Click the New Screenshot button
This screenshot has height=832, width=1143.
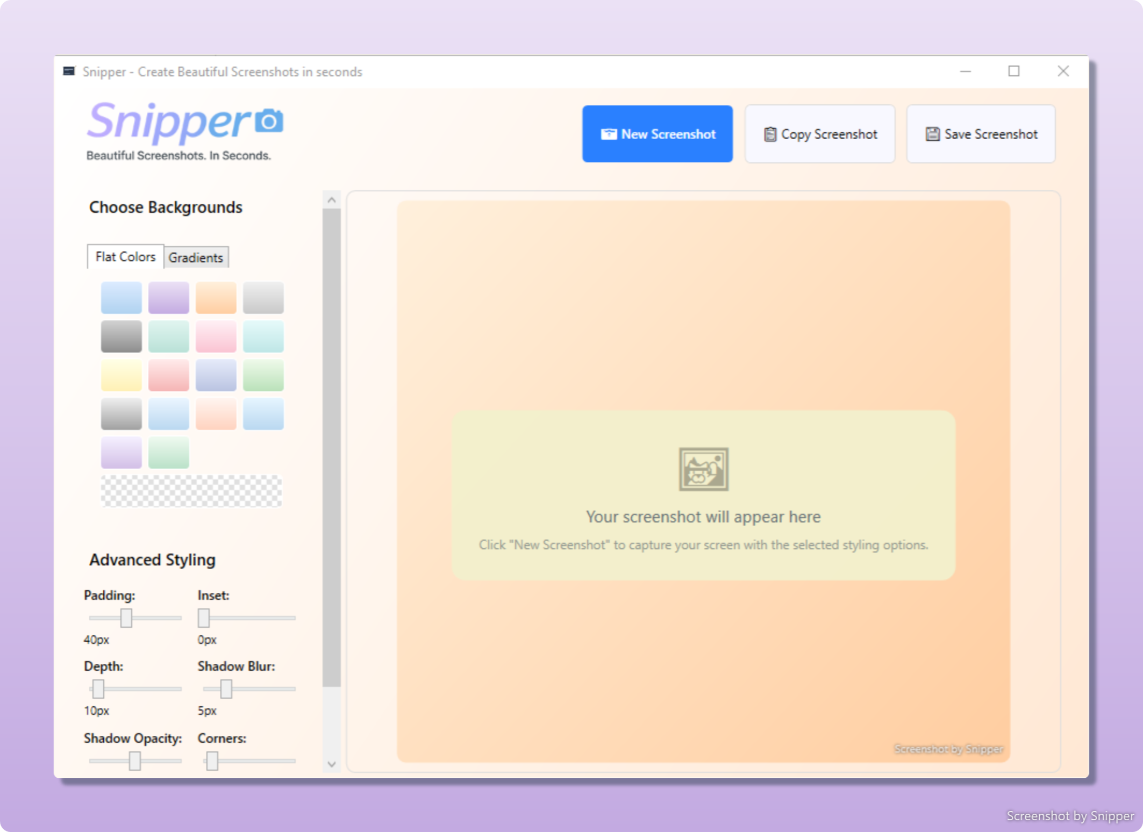[657, 134]
